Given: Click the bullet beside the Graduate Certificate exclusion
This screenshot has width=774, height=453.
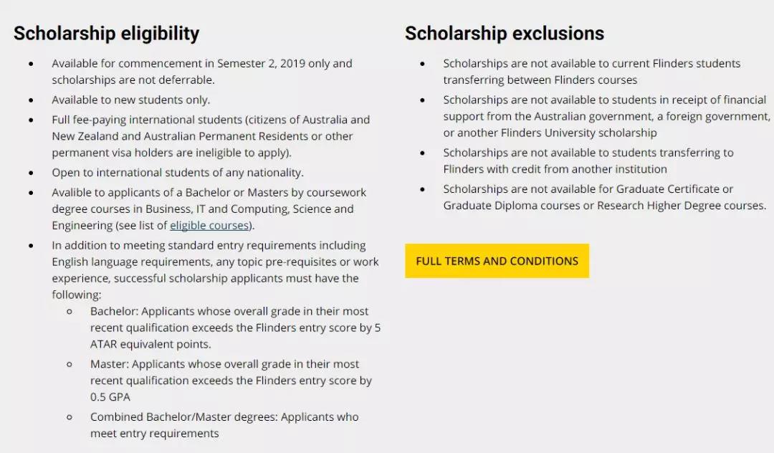Looking at the screenshot, I should coord(423,189).
